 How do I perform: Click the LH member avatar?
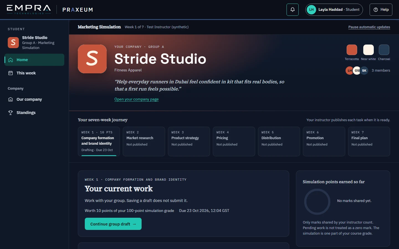pos(349,71)
